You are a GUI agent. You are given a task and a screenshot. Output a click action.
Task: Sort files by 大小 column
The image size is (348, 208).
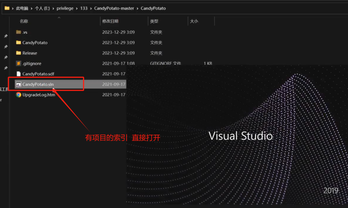coord(194,21)
